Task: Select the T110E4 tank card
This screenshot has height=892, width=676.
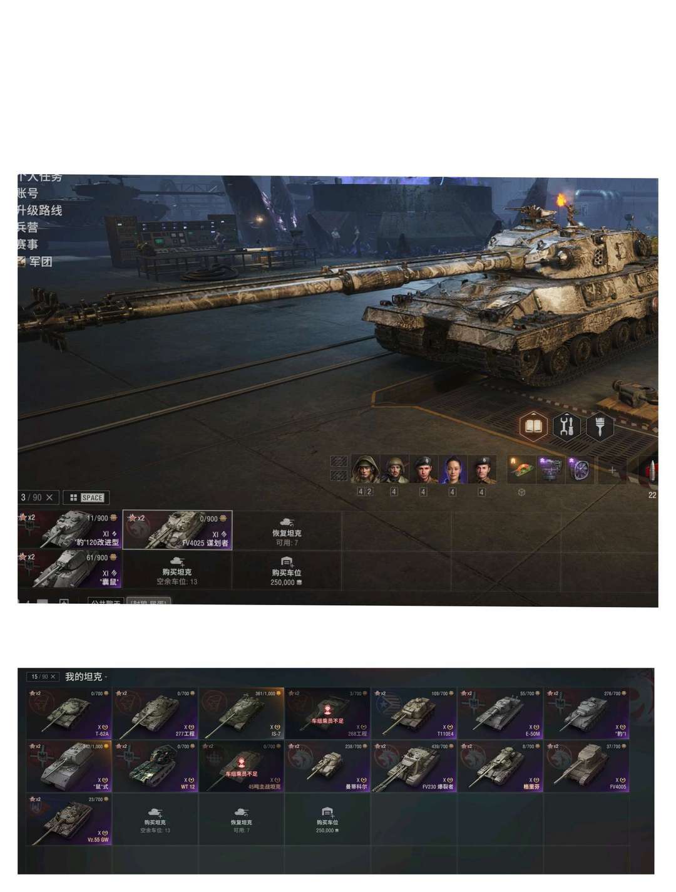Action: point(414,713)
